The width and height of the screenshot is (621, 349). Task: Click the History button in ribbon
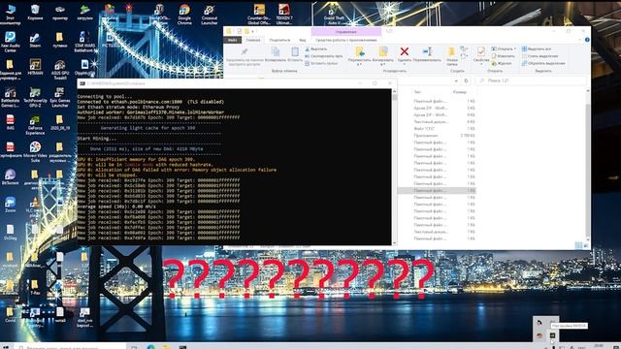[x=502, y=63]
